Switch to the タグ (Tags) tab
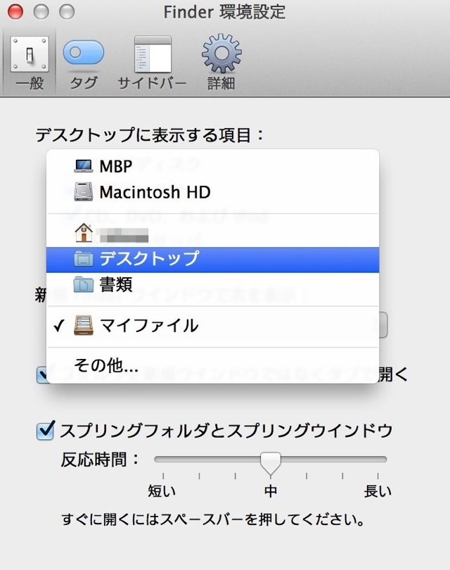 tap(84, 63)
